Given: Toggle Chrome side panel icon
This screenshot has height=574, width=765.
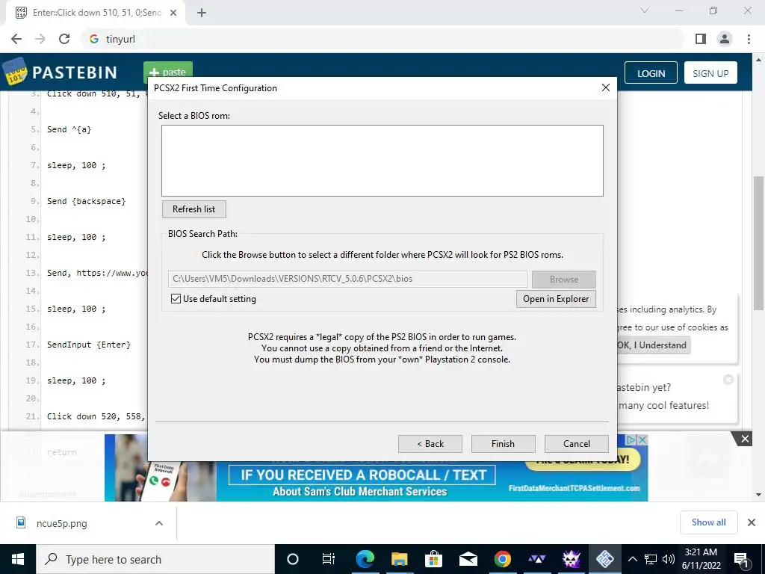Looking at the screenshot, I should pyautogui.click(x=701, y=39).
